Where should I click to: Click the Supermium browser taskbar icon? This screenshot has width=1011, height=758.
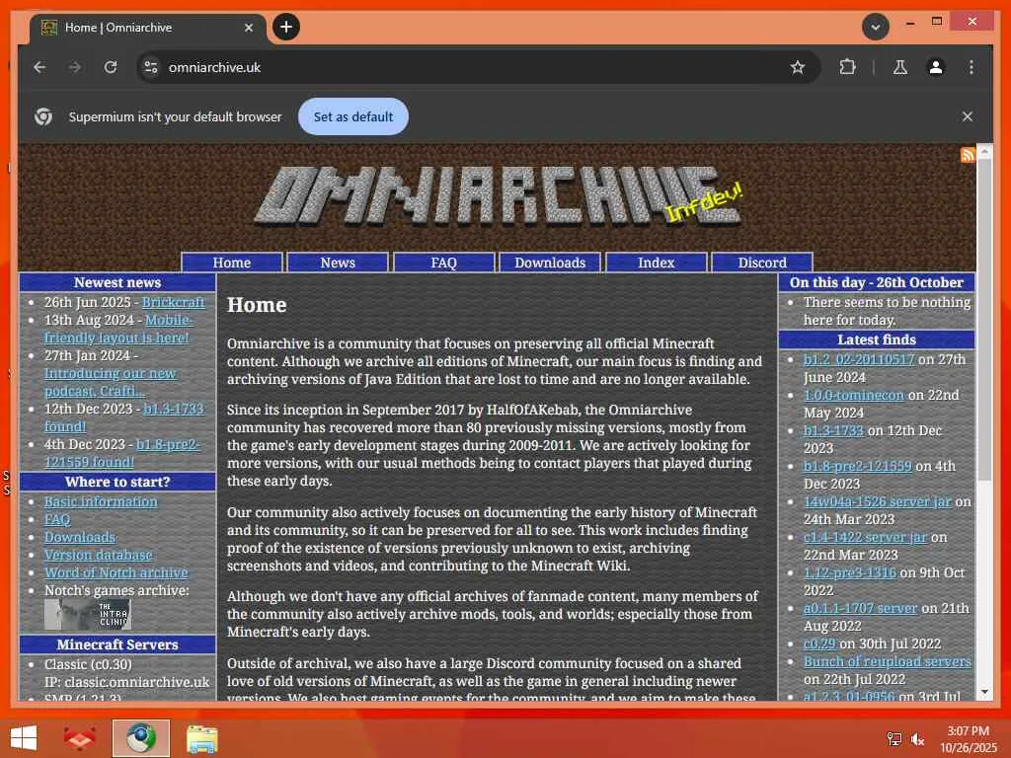click(140, 738)
